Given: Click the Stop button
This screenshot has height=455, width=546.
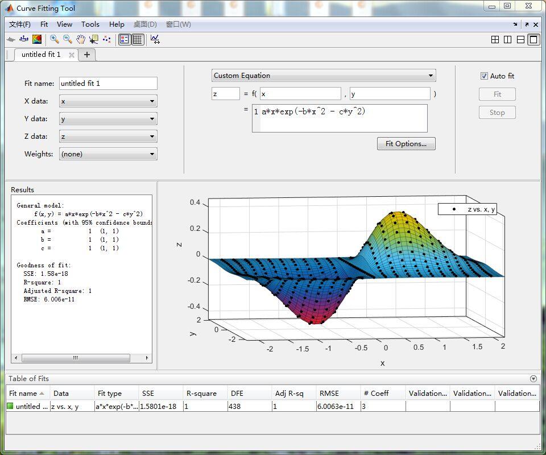Looking at the screenshot, I should click(x=497, y=112).
